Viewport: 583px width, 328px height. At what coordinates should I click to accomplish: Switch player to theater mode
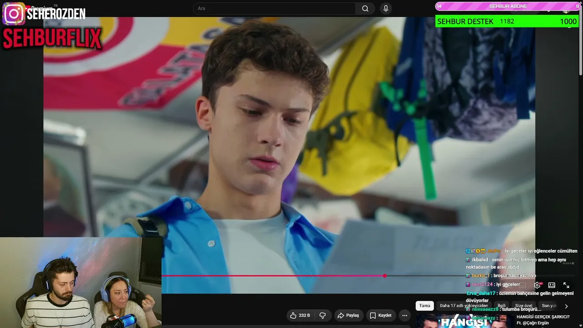click(x=552, y=285)
